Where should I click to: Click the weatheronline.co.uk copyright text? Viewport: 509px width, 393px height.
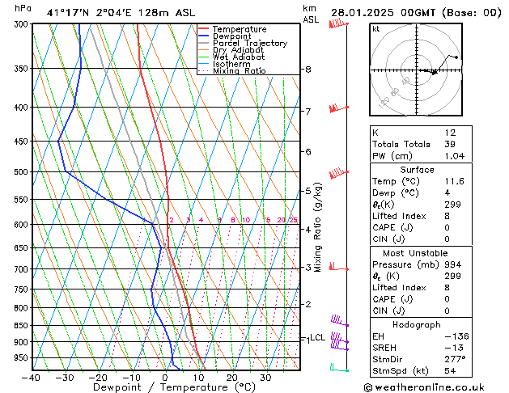(x=424, y=387)
